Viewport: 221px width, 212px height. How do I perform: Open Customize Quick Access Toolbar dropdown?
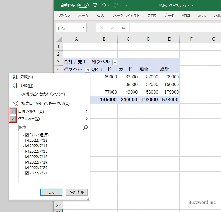(x=127, y=5)
